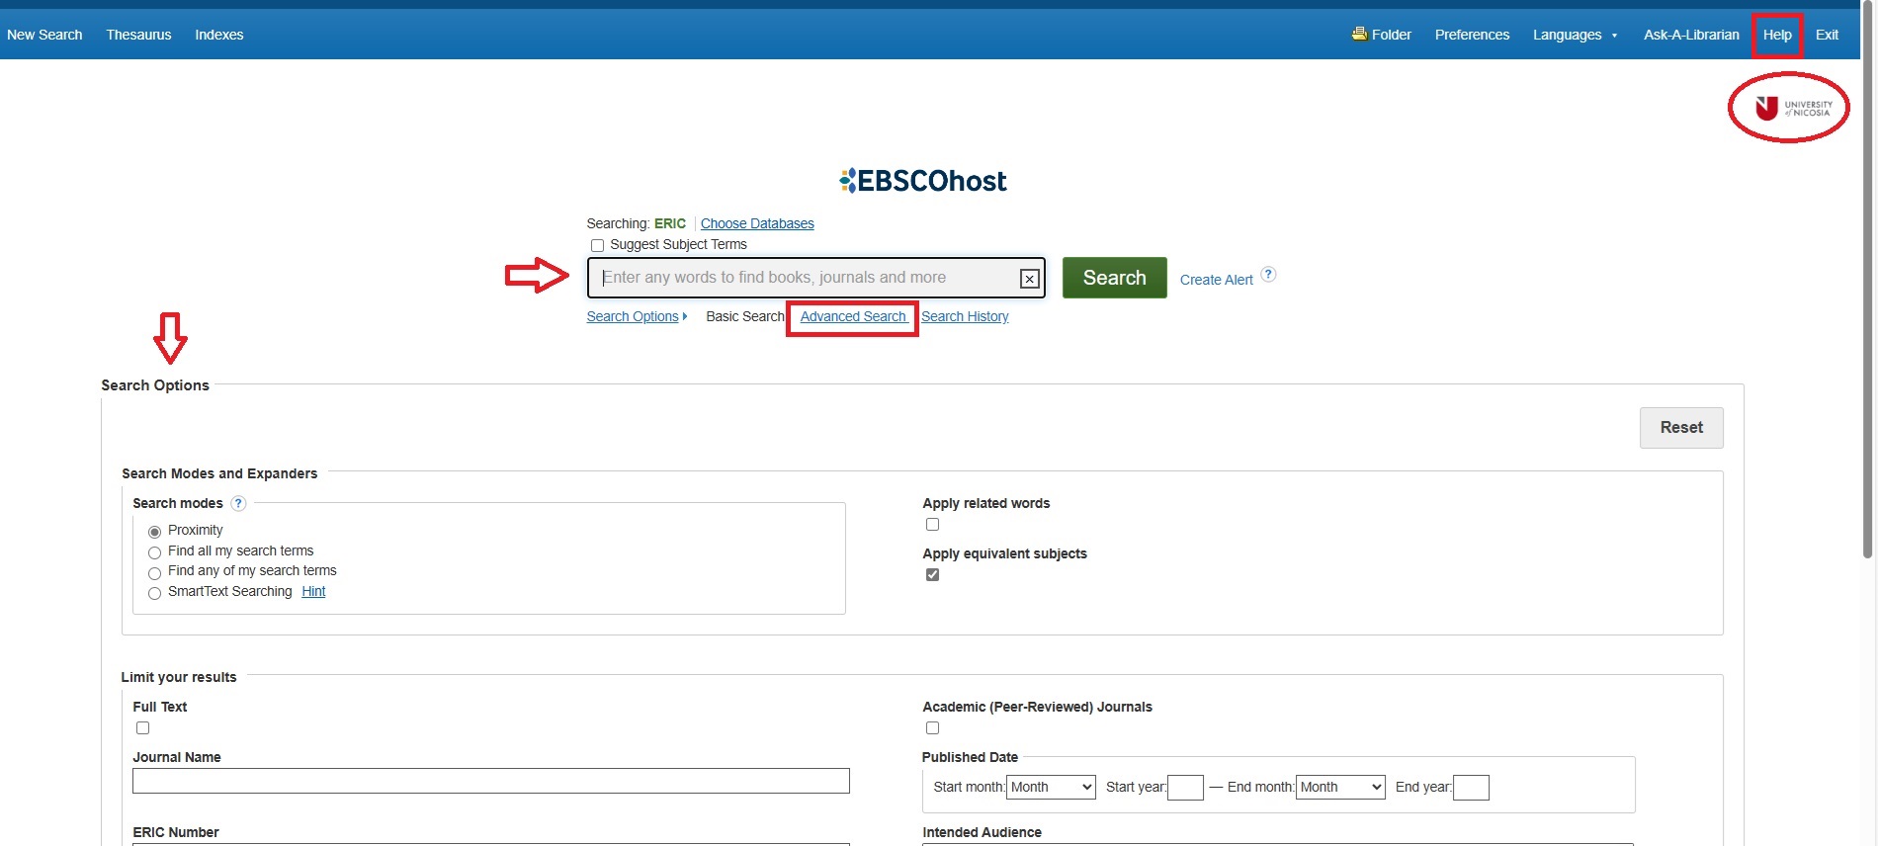This screenshot has height=846, width=1878.
Task: Open the Indexes menu item
Action: 219,35
